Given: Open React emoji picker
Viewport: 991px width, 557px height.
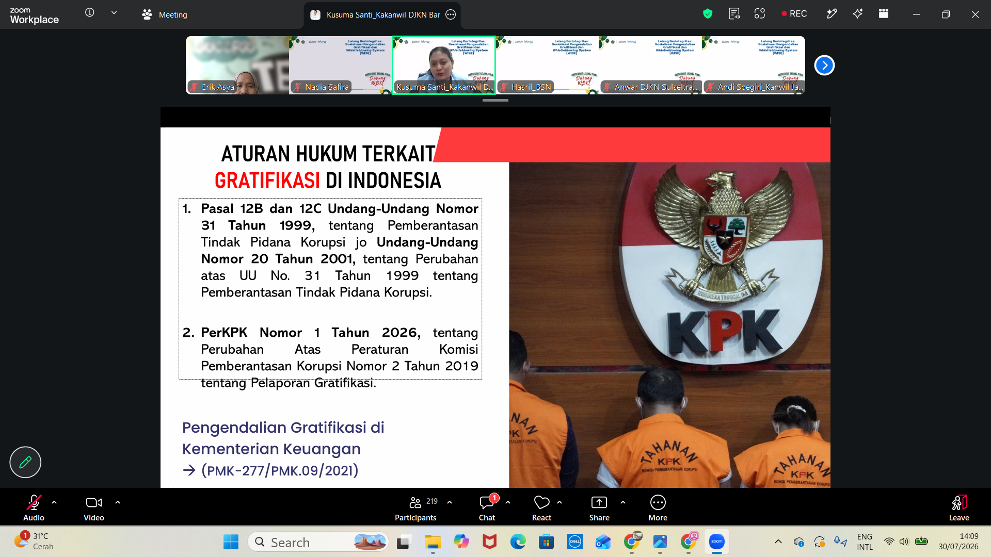Looking at the screenshot, I should coord(542,507).
